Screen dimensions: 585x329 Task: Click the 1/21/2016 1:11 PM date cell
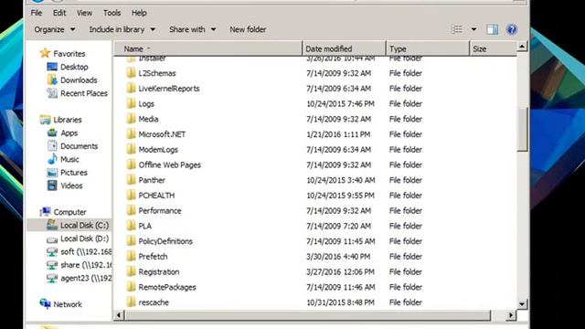(x=338, y=134)
